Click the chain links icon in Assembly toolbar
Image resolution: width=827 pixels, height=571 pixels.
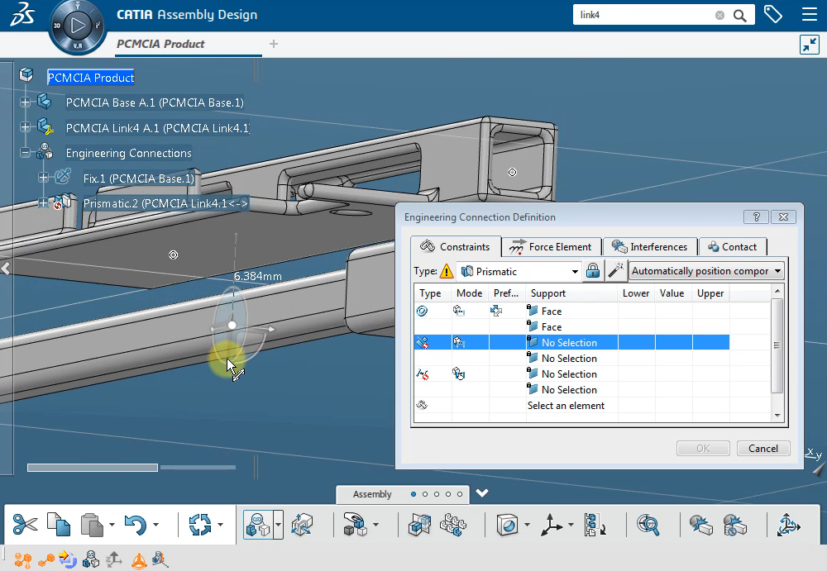pos(453,525)
